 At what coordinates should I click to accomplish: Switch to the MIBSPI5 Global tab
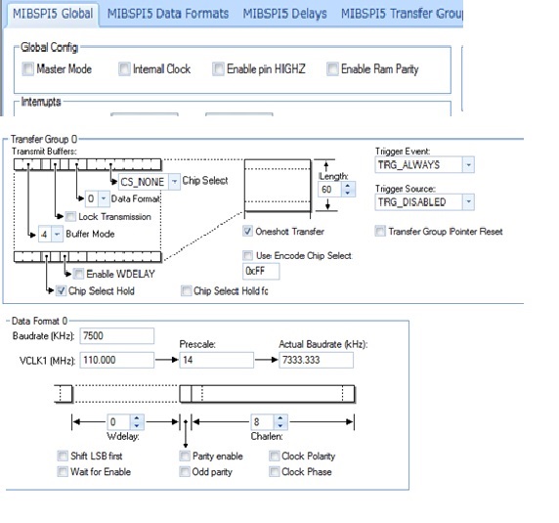tap(53, 15)
